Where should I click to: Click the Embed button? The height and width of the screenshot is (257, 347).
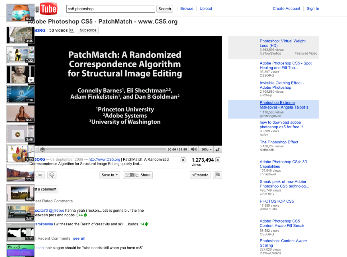click(x=200, y=175)
